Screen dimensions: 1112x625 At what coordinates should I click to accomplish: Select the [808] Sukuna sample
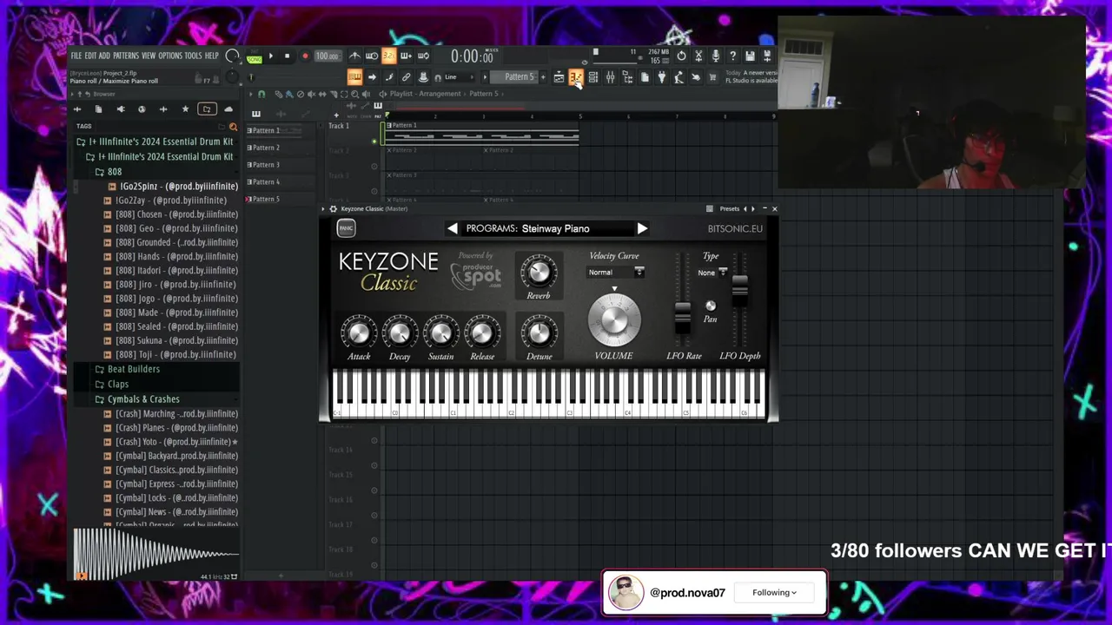(x=171, y=340)
